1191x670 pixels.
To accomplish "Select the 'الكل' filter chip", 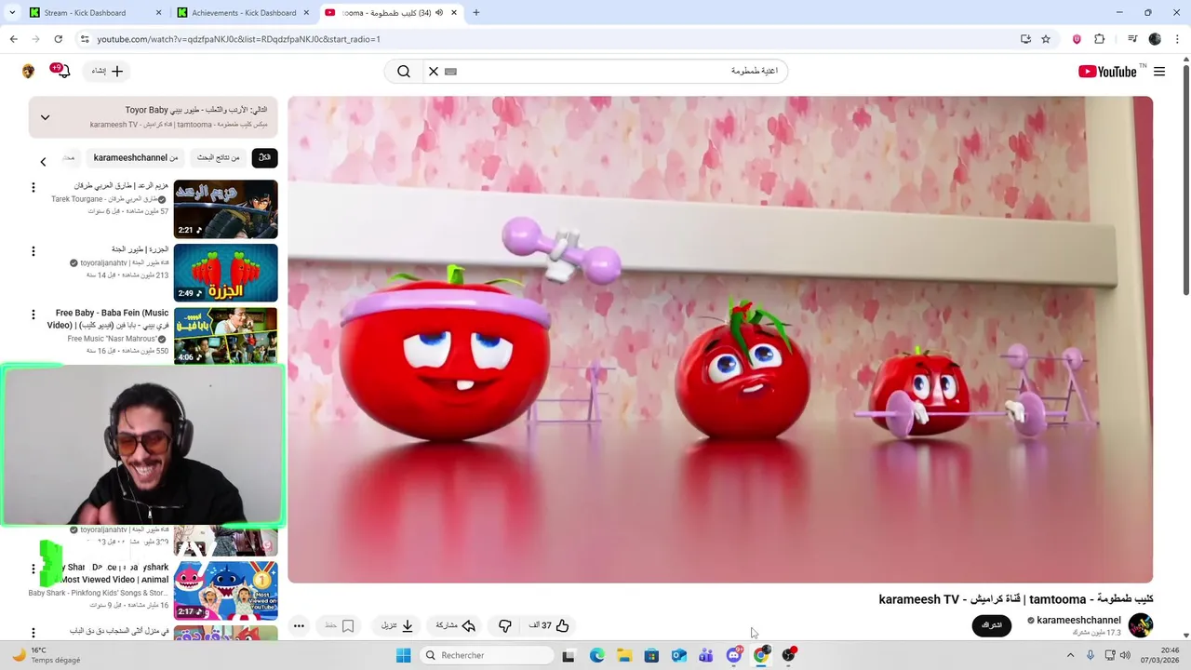I will 264,157.
